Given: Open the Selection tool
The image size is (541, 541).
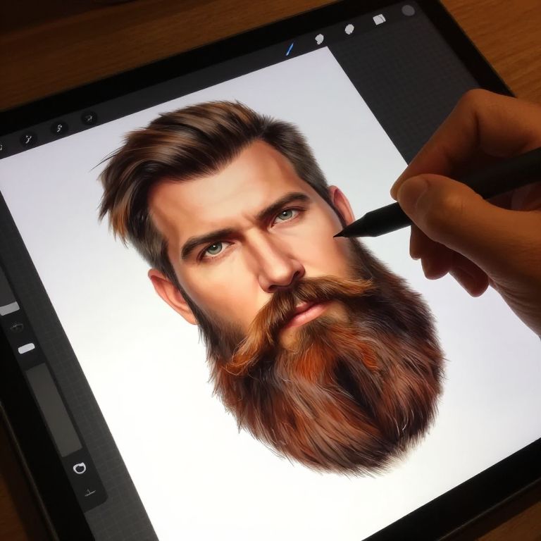Looking at the screenshot, I should (59, 128).
